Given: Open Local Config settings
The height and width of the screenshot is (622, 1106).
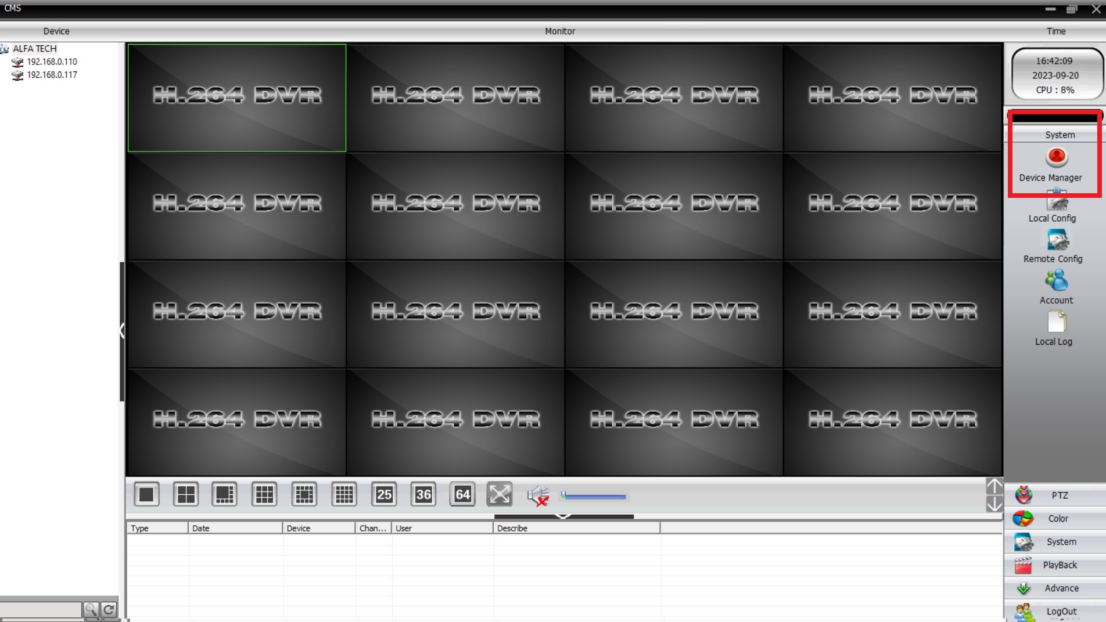Looking at the screenshot, I should (1056, 203).
